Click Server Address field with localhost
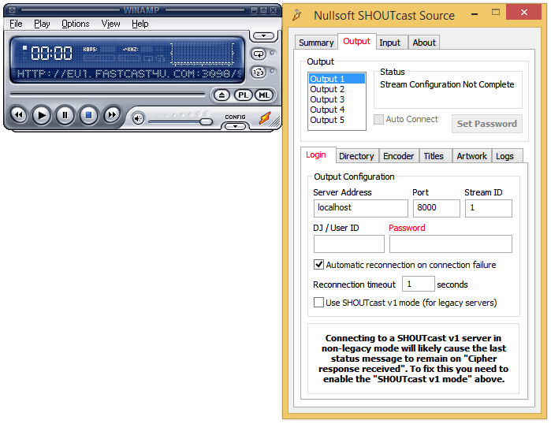 pyautogui.click(x=360, y=208)
